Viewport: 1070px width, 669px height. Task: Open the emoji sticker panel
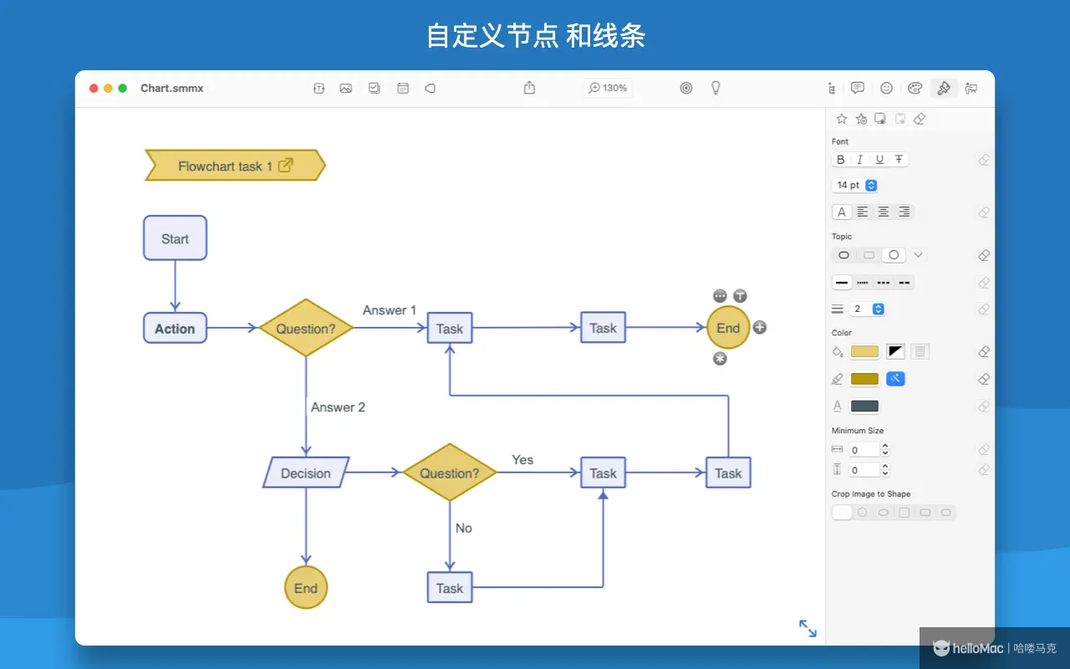tap(887, 88)
